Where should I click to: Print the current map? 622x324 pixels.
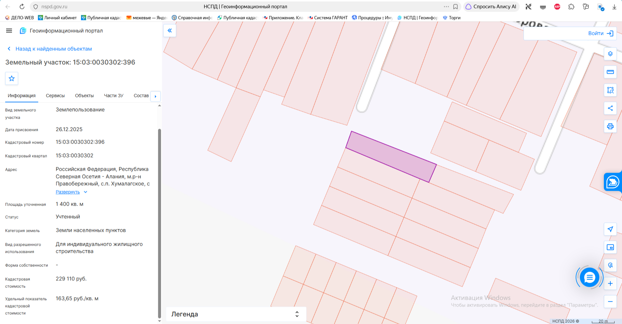[610, 126]
